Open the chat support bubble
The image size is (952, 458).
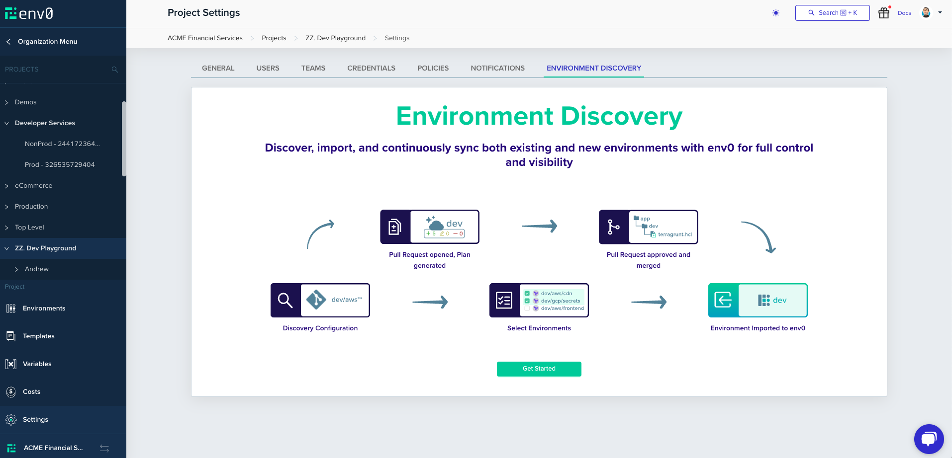[929, 439]
